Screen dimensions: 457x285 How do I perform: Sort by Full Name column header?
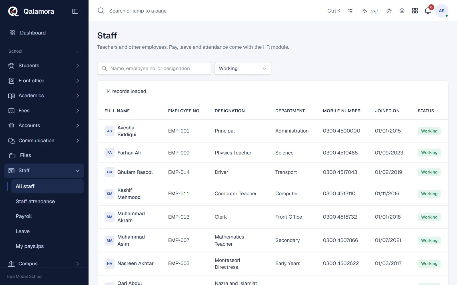pos(117,111)
